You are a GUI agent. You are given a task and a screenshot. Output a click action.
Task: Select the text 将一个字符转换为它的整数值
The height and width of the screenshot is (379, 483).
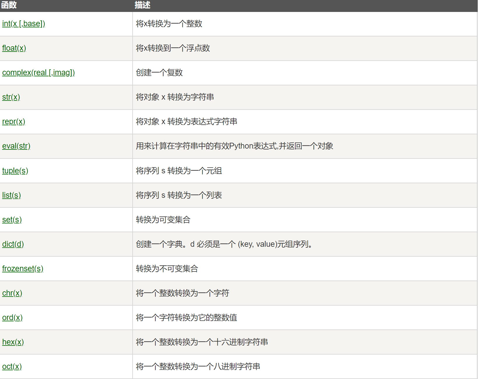pos(187,318)
